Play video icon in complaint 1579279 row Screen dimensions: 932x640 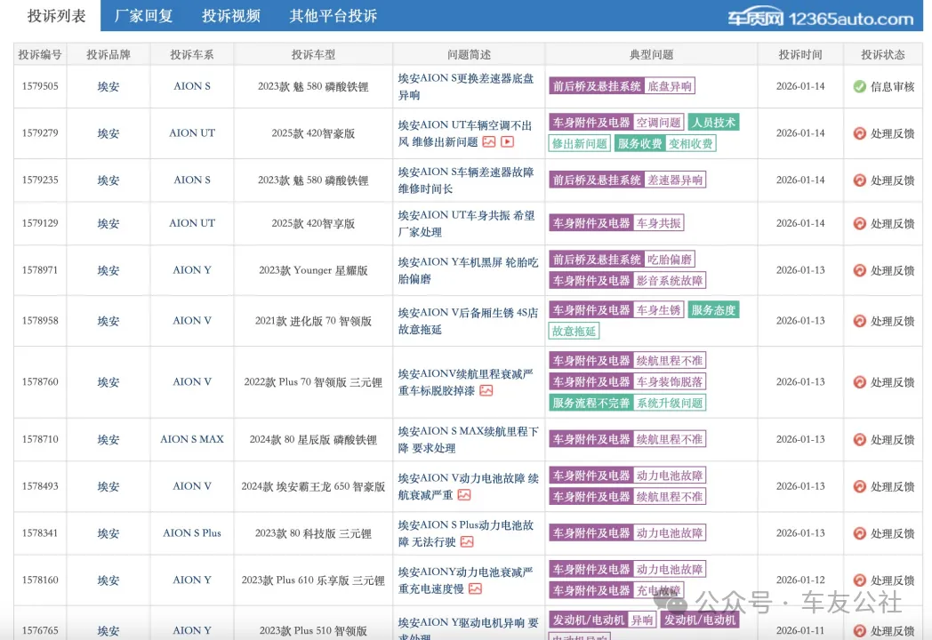[507, 141]
